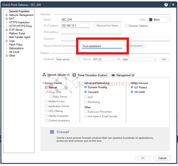
Task: Click the SD-WAN info icon
Action: 132,92
